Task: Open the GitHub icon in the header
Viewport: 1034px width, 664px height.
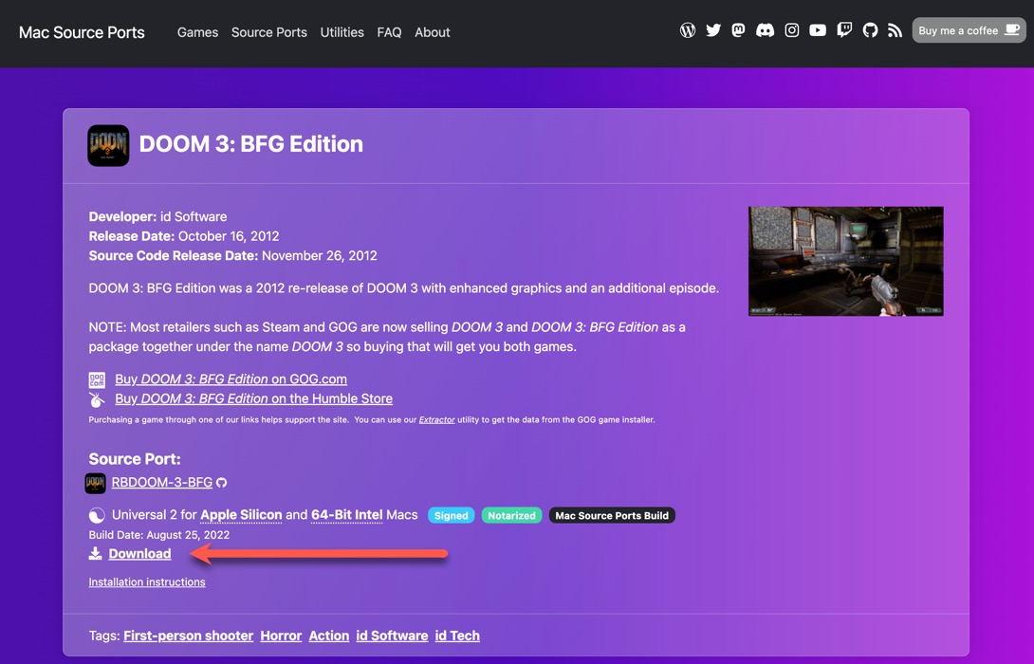Action: tap(870, 29)
